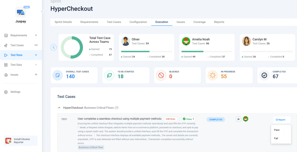This screenshot has width=297, height=152.
Task: Switch to the Test Cases tab
Action: [x=114, y=22]
